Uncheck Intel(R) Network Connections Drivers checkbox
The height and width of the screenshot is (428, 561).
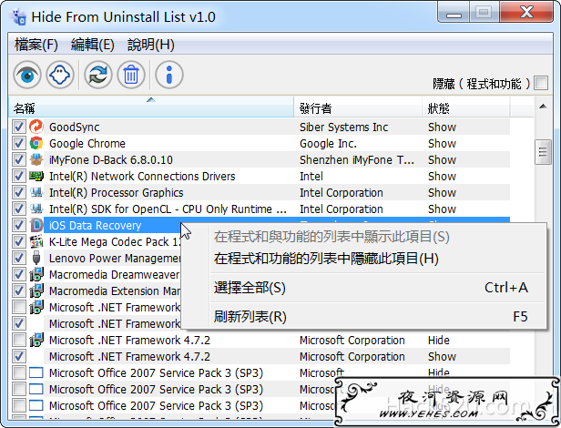click(x=18, y=176)
